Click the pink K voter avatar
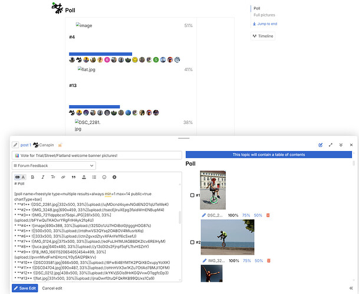Viewport: 359px width, 294px height. coord(107,60)
